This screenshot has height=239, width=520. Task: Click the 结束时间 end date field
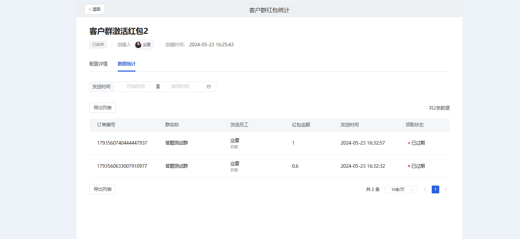pyautogui.click(x=180, y=87)
